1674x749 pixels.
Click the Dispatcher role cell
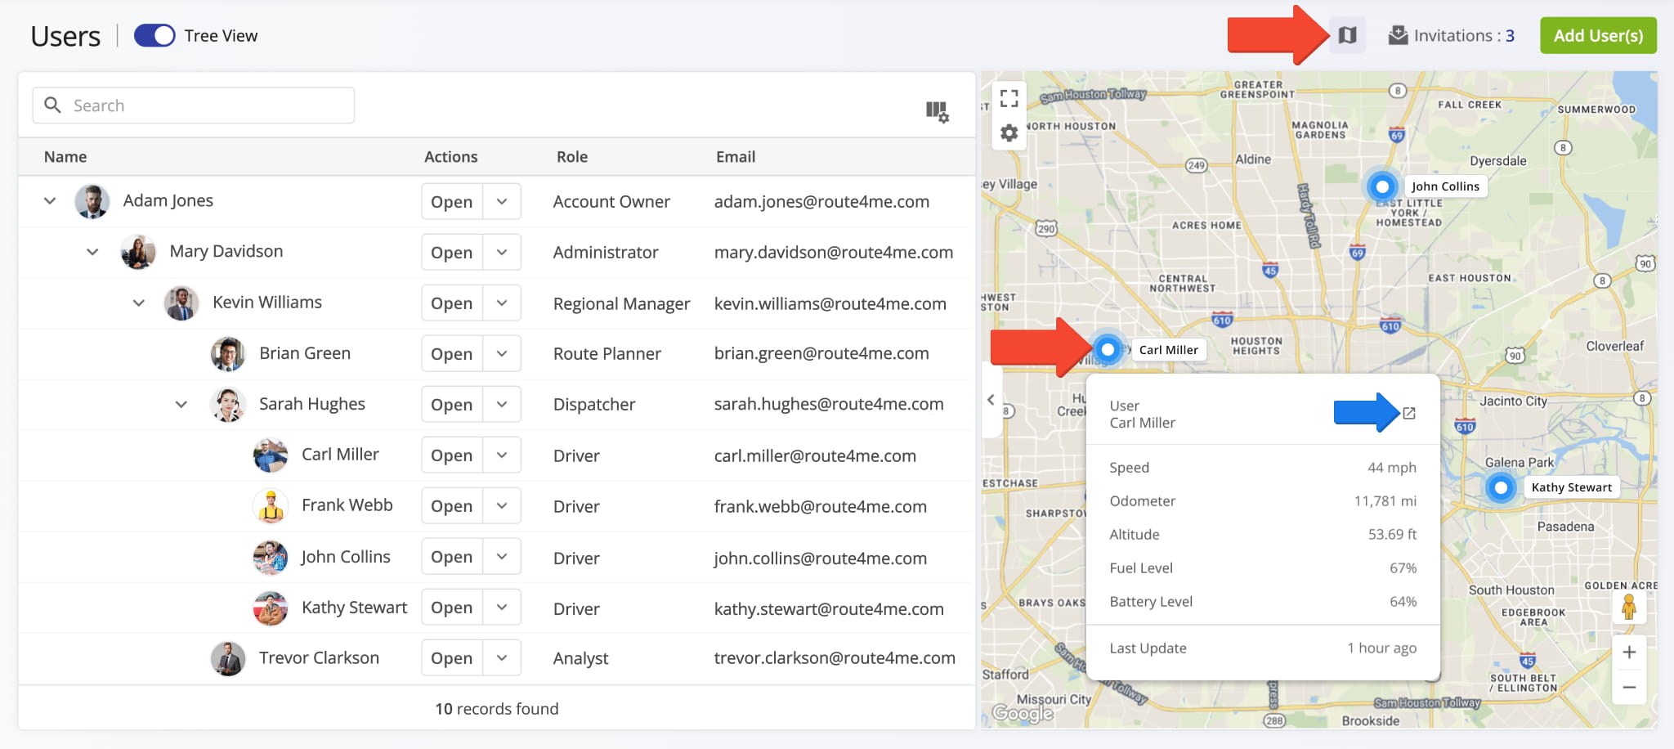(594, 405)
